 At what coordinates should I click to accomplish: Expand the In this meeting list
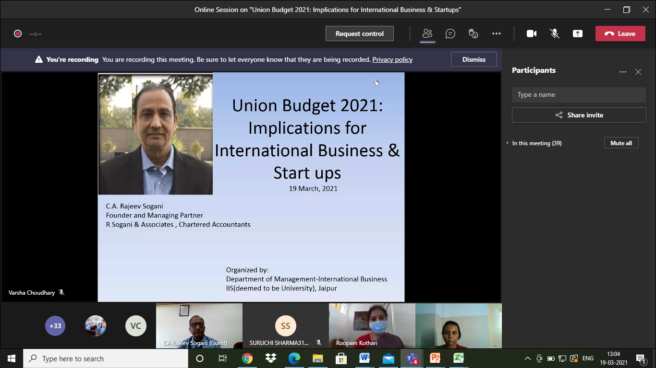[x=536, y=143]
